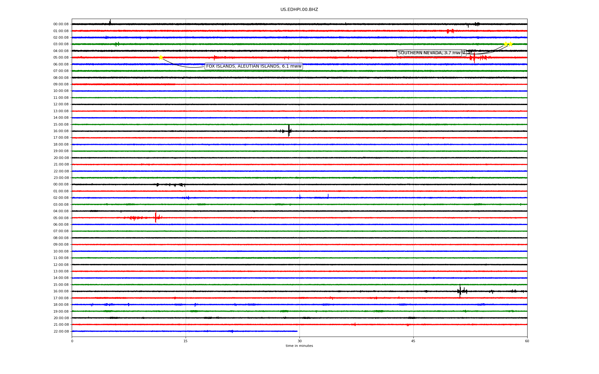Click the red burst near end of first 05:00:08 trace
Screen dimensions: 599x374
point(474,58)
